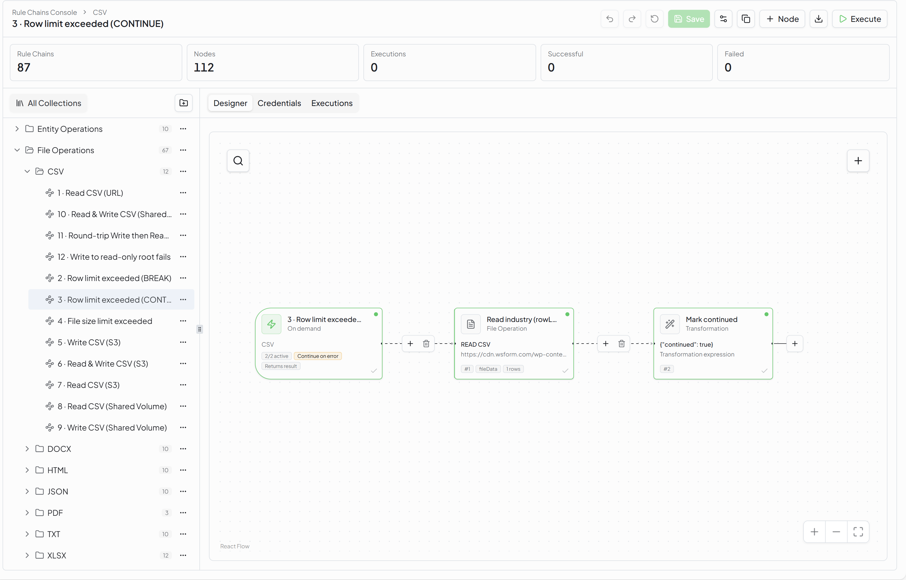Select 5 · Write CSV (S3) chain
Image resolution: width=906 pixels, height=580 pixels.
111,342
